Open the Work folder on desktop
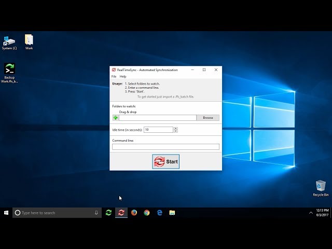Screen dimensions: 332x249 click(29, 42)
